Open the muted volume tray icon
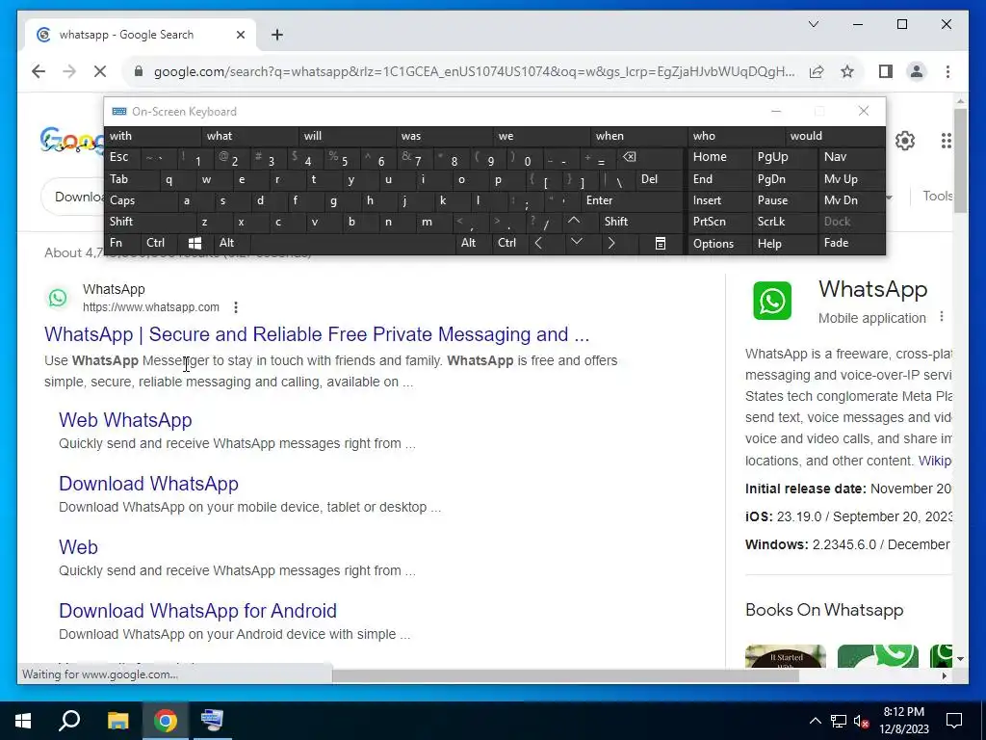This screenshot has height=740, width=986. tap(862, 721)
